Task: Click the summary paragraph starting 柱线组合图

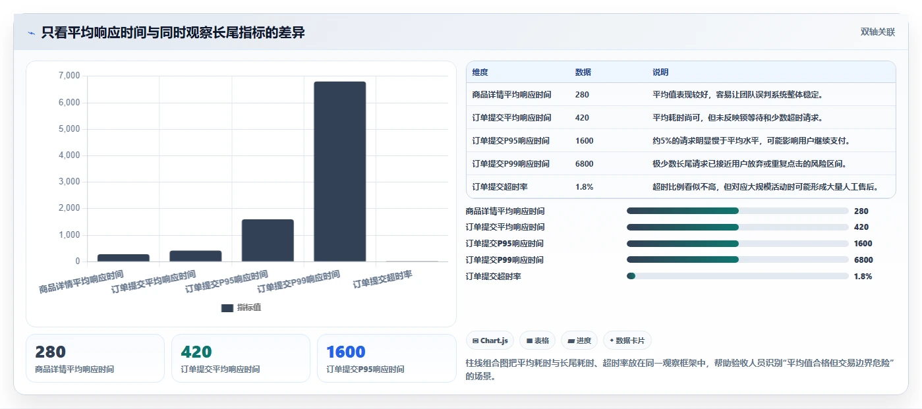Action: [680, 370]
